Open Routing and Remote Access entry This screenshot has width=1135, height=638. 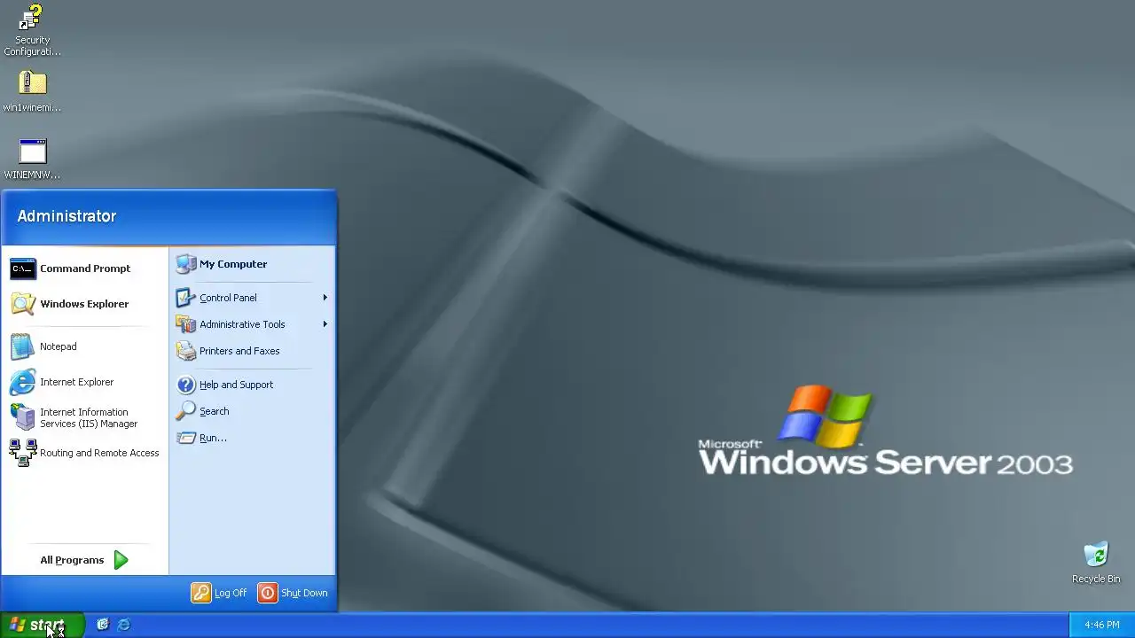pos(85,453)
